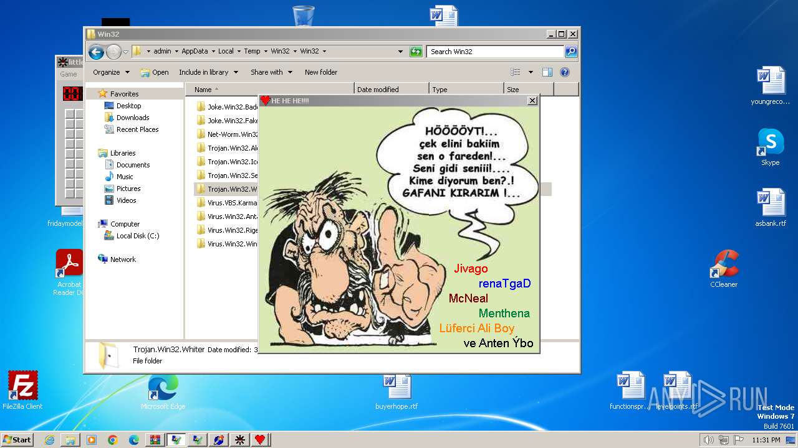
Task: Select Libraries in navigation pane
Action: coord(122,153)
